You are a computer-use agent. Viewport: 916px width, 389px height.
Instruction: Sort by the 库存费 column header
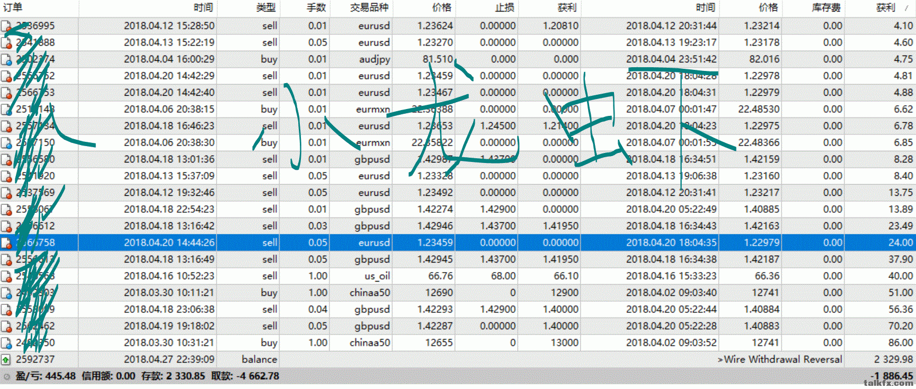pos(826,7)
